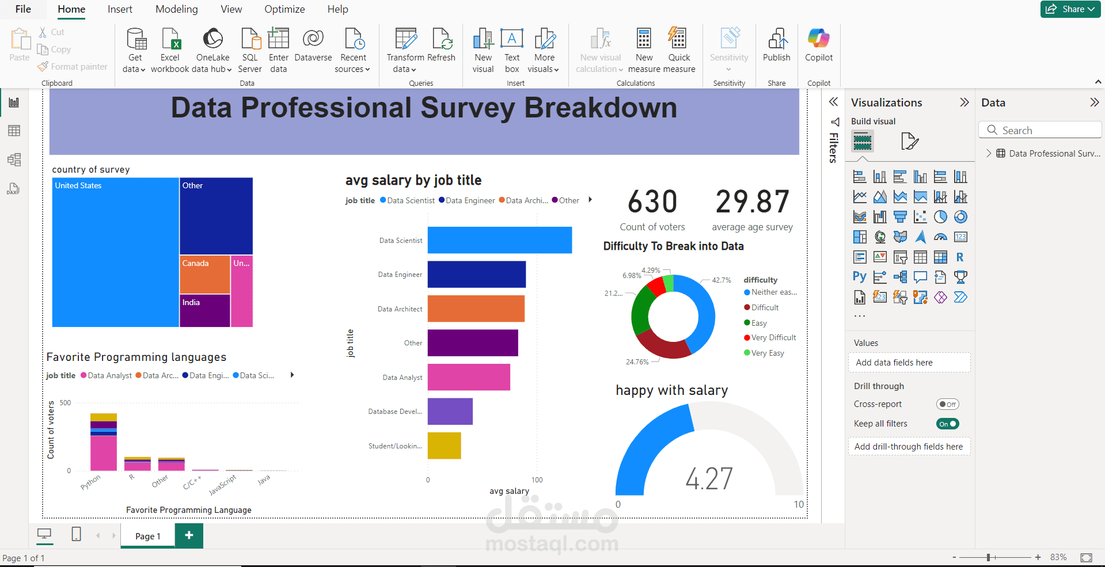This screenshot has width=1105, height=567.
Task: Open the Help ribbon tab
Action: [x=338, y=9]
